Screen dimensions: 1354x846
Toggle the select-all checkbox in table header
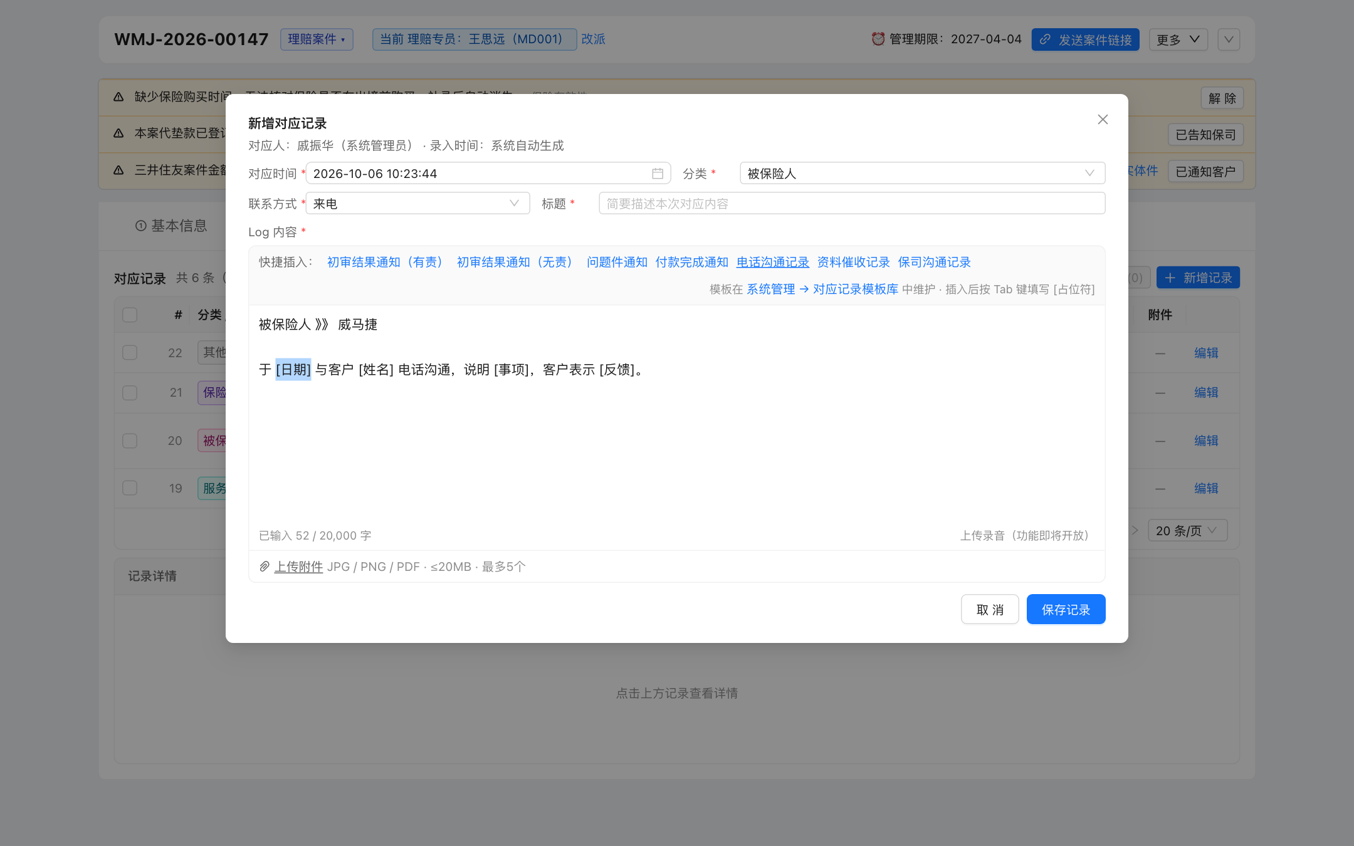point(130,315)
